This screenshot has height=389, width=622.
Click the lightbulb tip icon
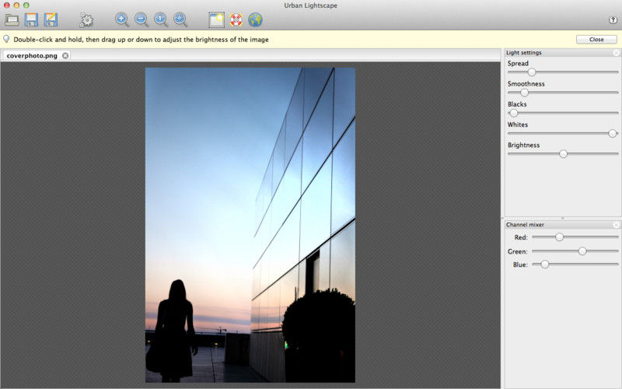coord(6,39)
